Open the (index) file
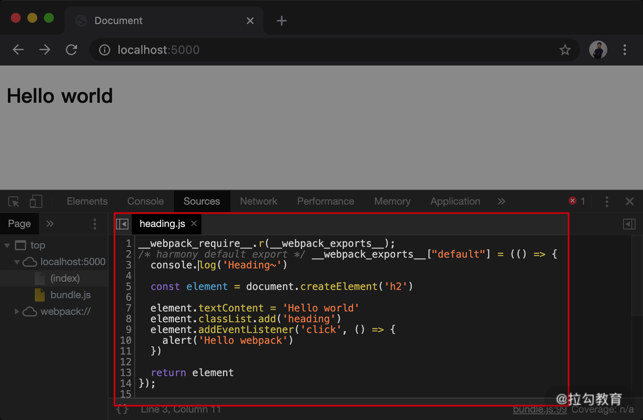Screen dimensions: 643x420 (x=65, y=278)
